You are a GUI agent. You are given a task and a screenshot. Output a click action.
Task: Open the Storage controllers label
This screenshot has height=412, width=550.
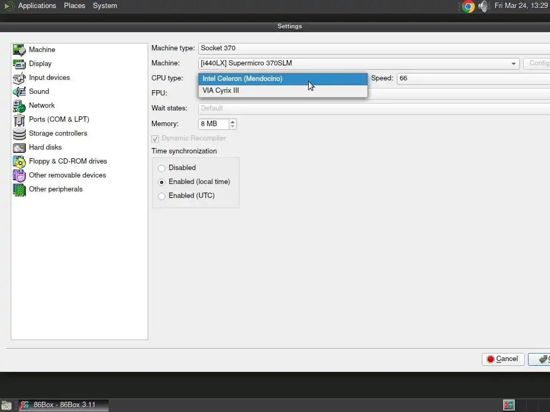coord(58,134)
